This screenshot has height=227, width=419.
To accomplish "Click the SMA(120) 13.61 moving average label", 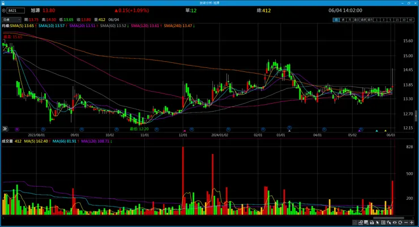I will coord(146,25).
